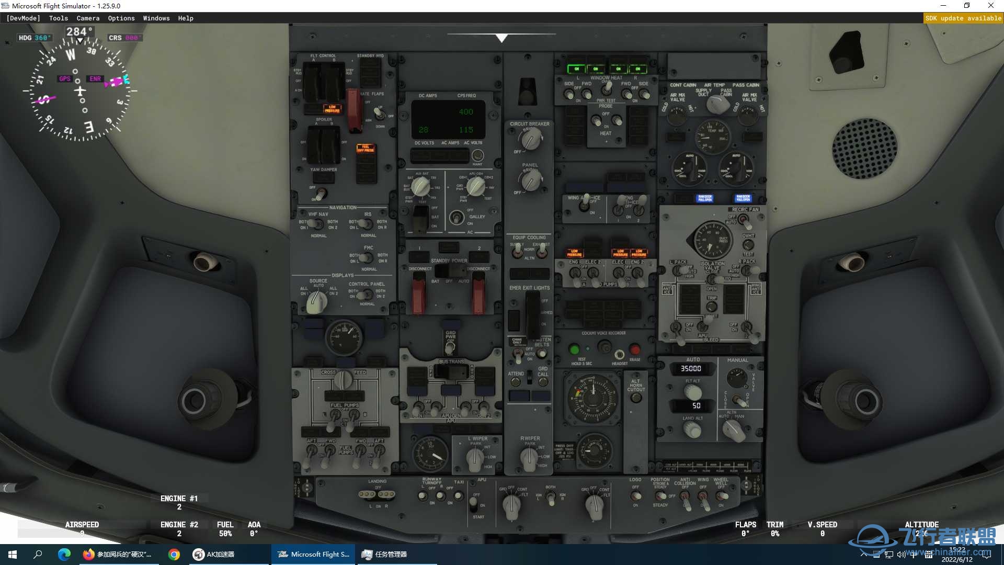
Task: Rotate the AC meter selector knob
Action: tap(475, 186)
